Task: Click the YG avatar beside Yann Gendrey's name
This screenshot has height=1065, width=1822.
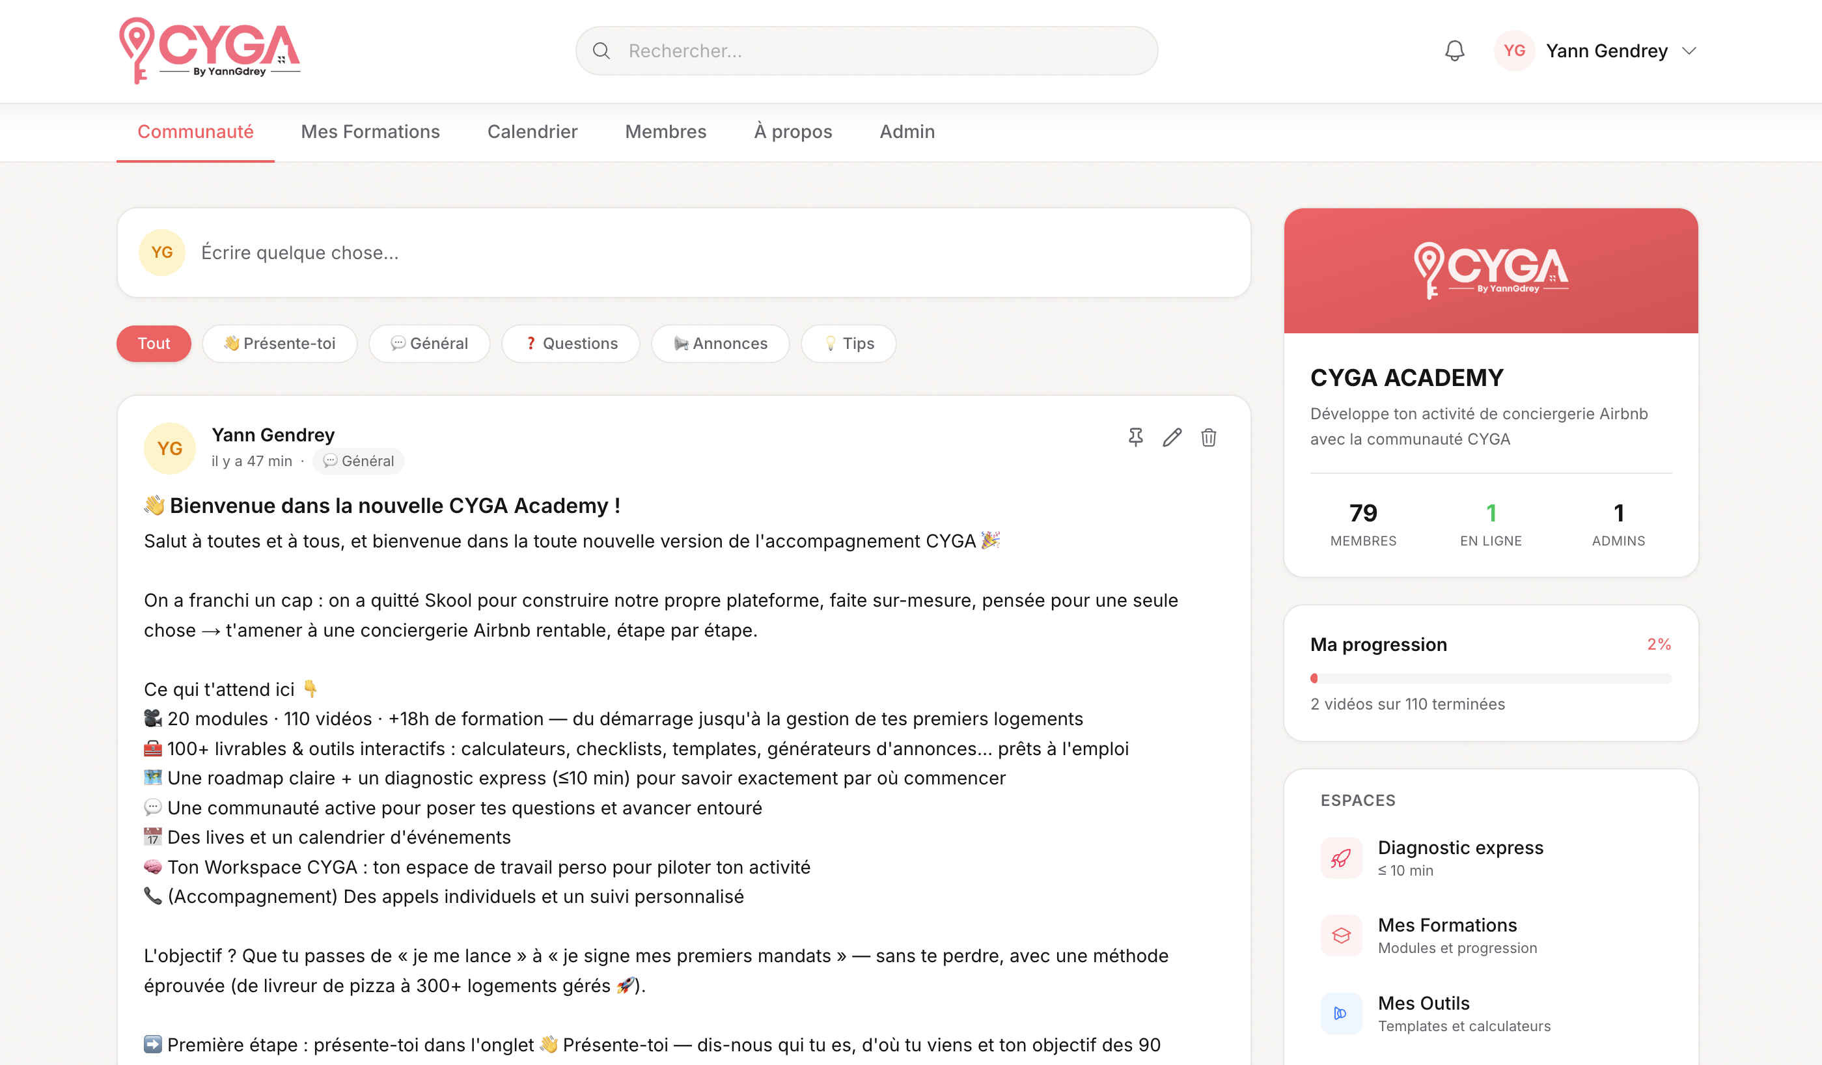Action: pyautogui.click(x=1514, y=51)
